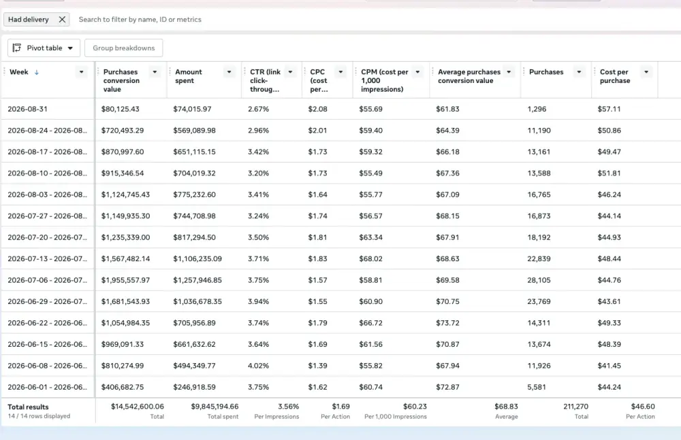Click amount spent $1,257,946.85
This screenshot has height=440, width=681.
(x=197, y=280)
